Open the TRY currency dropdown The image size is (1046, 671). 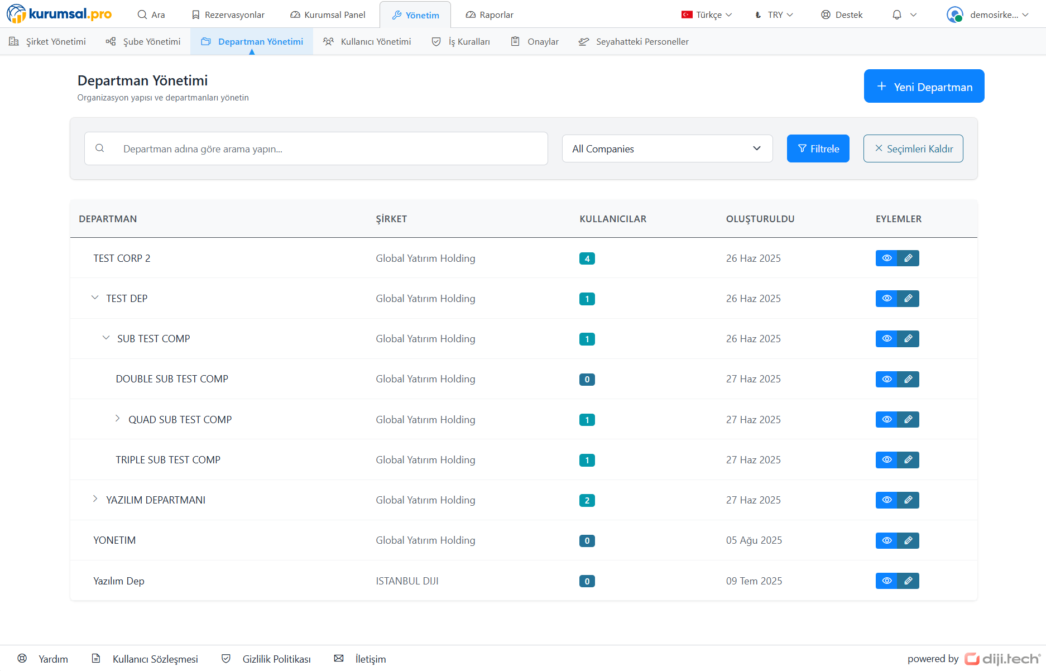(x=774, y=15)
